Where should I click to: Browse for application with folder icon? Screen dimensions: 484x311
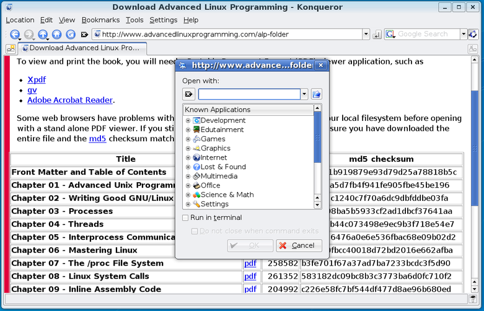(316, 94)
